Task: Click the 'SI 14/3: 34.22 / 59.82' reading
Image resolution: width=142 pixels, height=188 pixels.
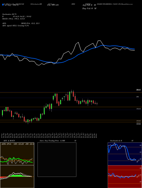Action: tap(22, 17)
